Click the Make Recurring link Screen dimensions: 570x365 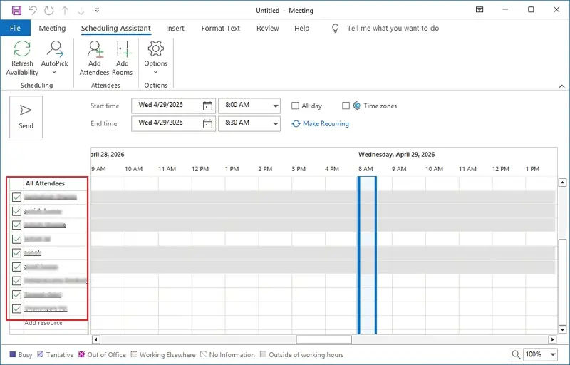[326, 124]
